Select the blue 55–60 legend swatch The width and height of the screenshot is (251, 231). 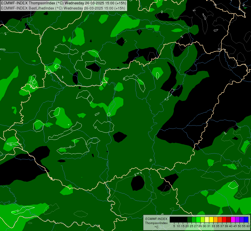[246, 220]
